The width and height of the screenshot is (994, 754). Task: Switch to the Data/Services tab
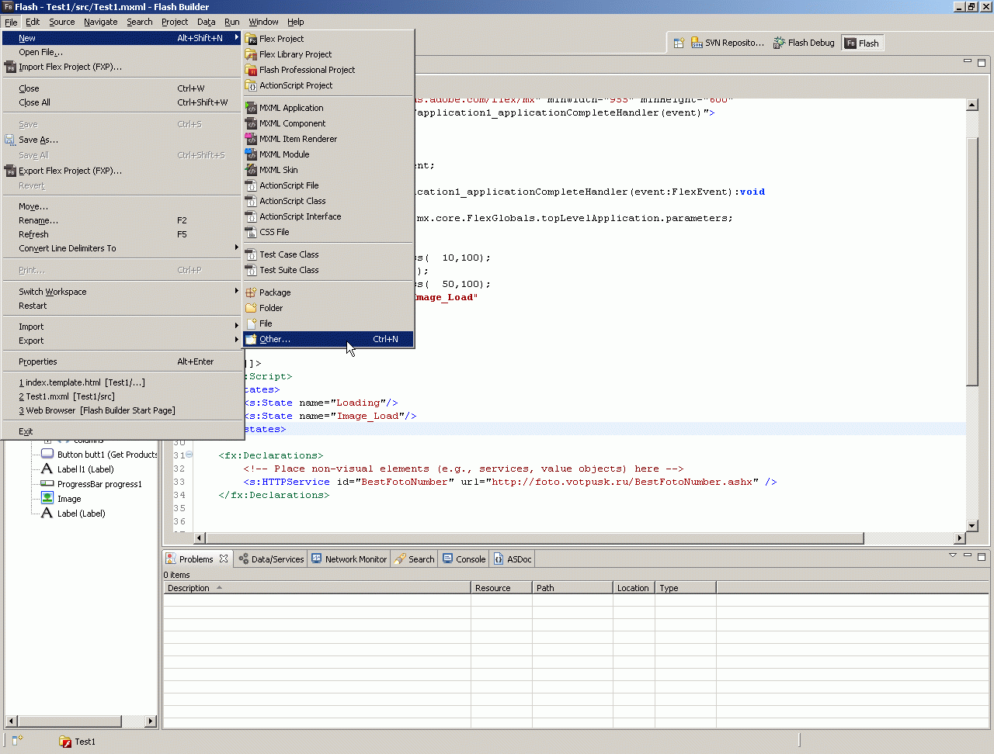point(271,559)
